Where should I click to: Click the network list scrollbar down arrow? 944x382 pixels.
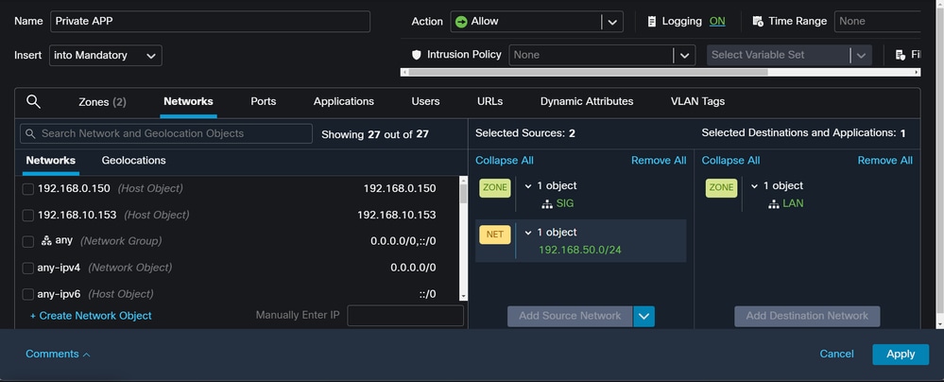tap(463, 296)
